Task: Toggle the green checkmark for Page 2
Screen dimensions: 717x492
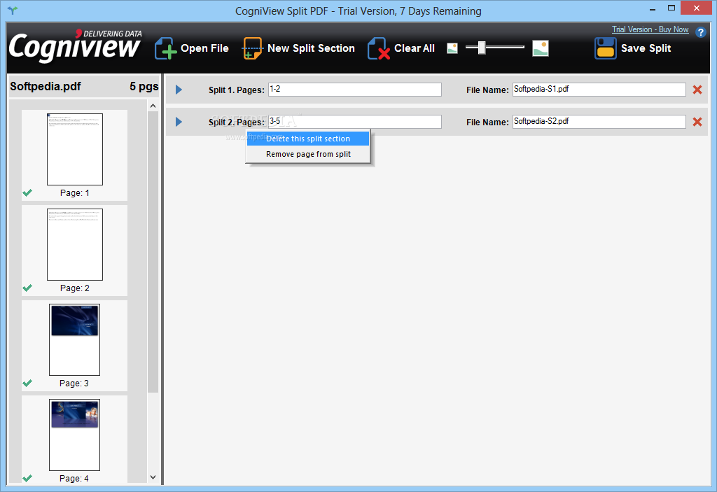Action: pos(27,288)
